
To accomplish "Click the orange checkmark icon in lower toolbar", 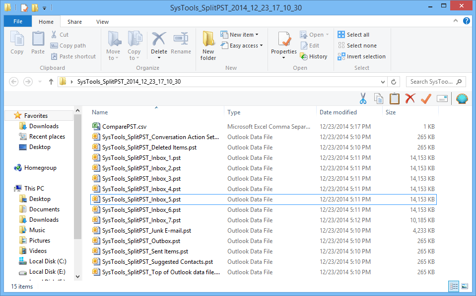I will [426, 99].
